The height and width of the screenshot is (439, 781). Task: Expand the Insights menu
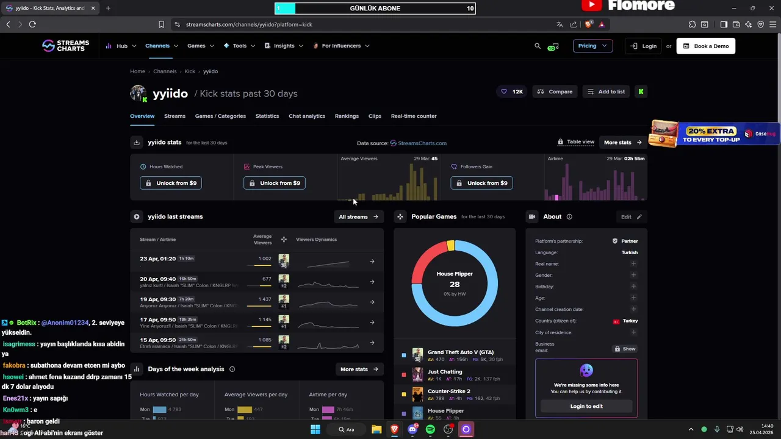[x=284, y=46]
